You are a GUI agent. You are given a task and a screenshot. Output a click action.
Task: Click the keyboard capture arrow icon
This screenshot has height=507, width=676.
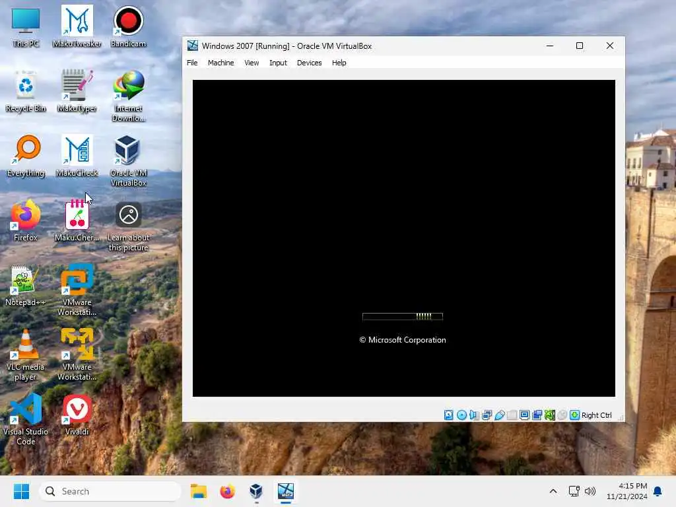pyautogui.click(x=575, y=415)
